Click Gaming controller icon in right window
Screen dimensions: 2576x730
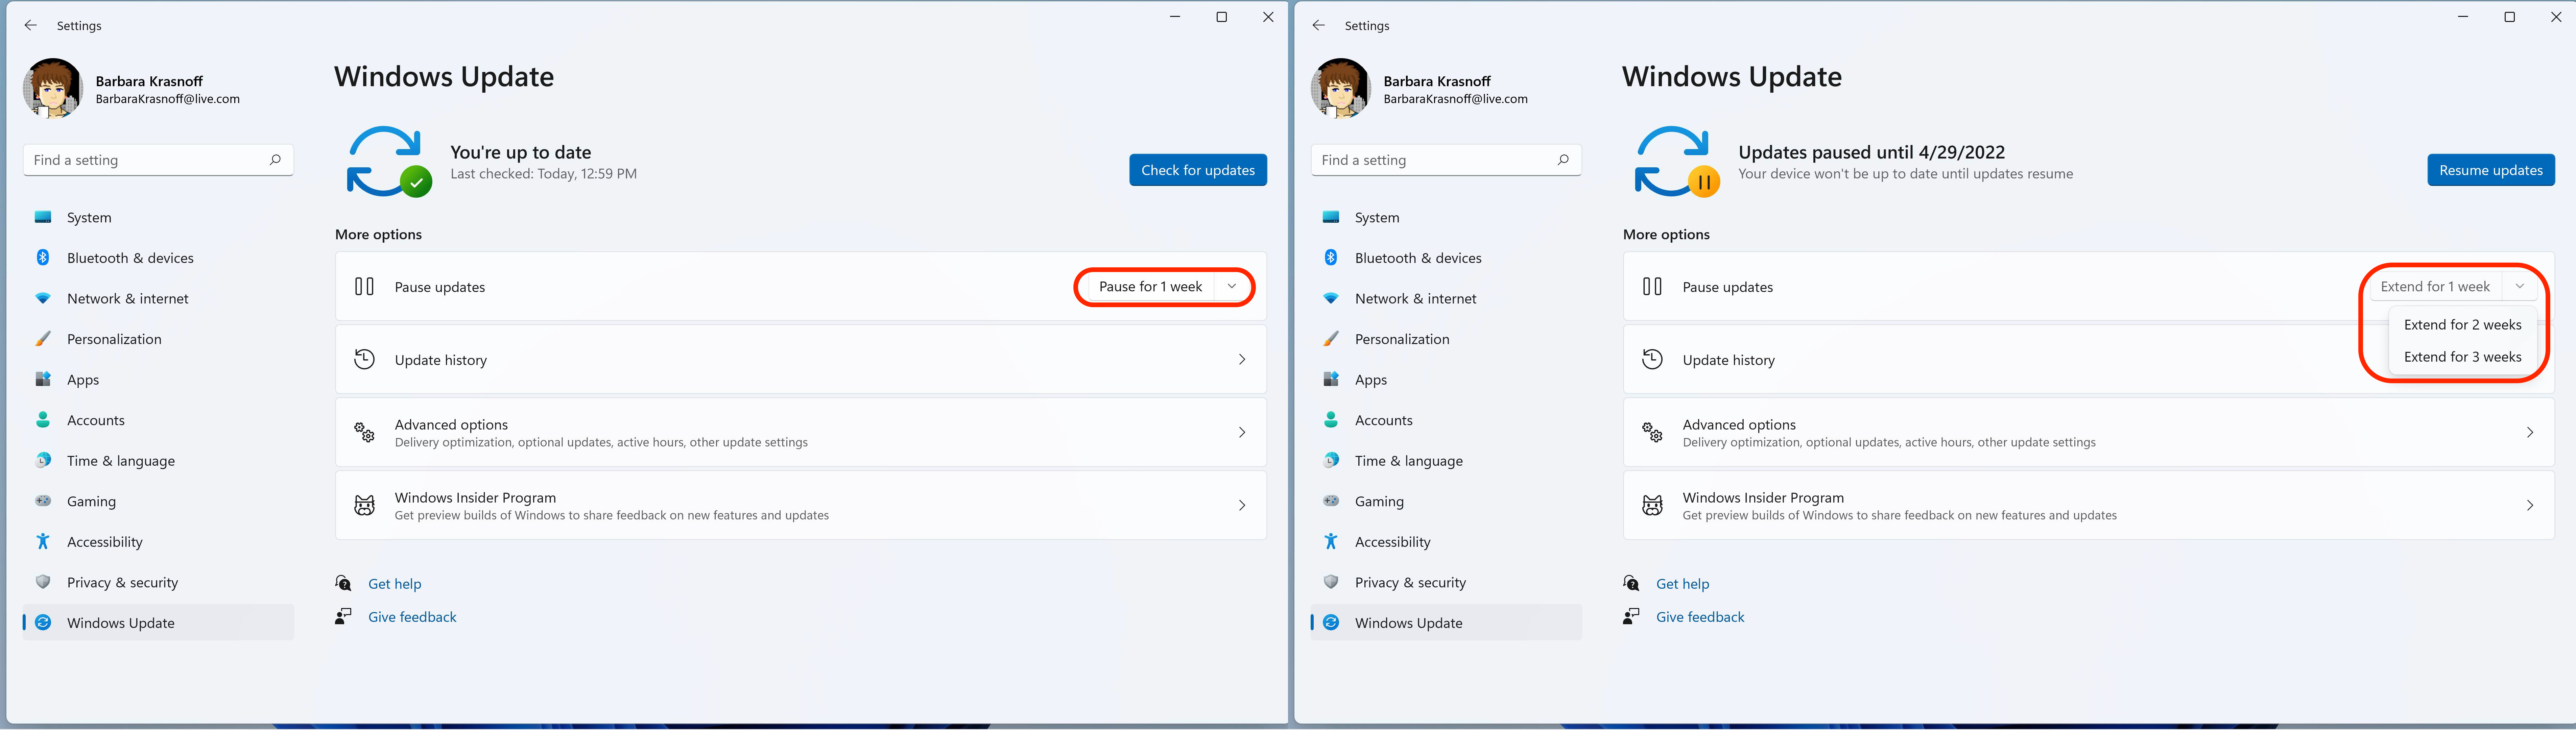[x=1331, y=501]
